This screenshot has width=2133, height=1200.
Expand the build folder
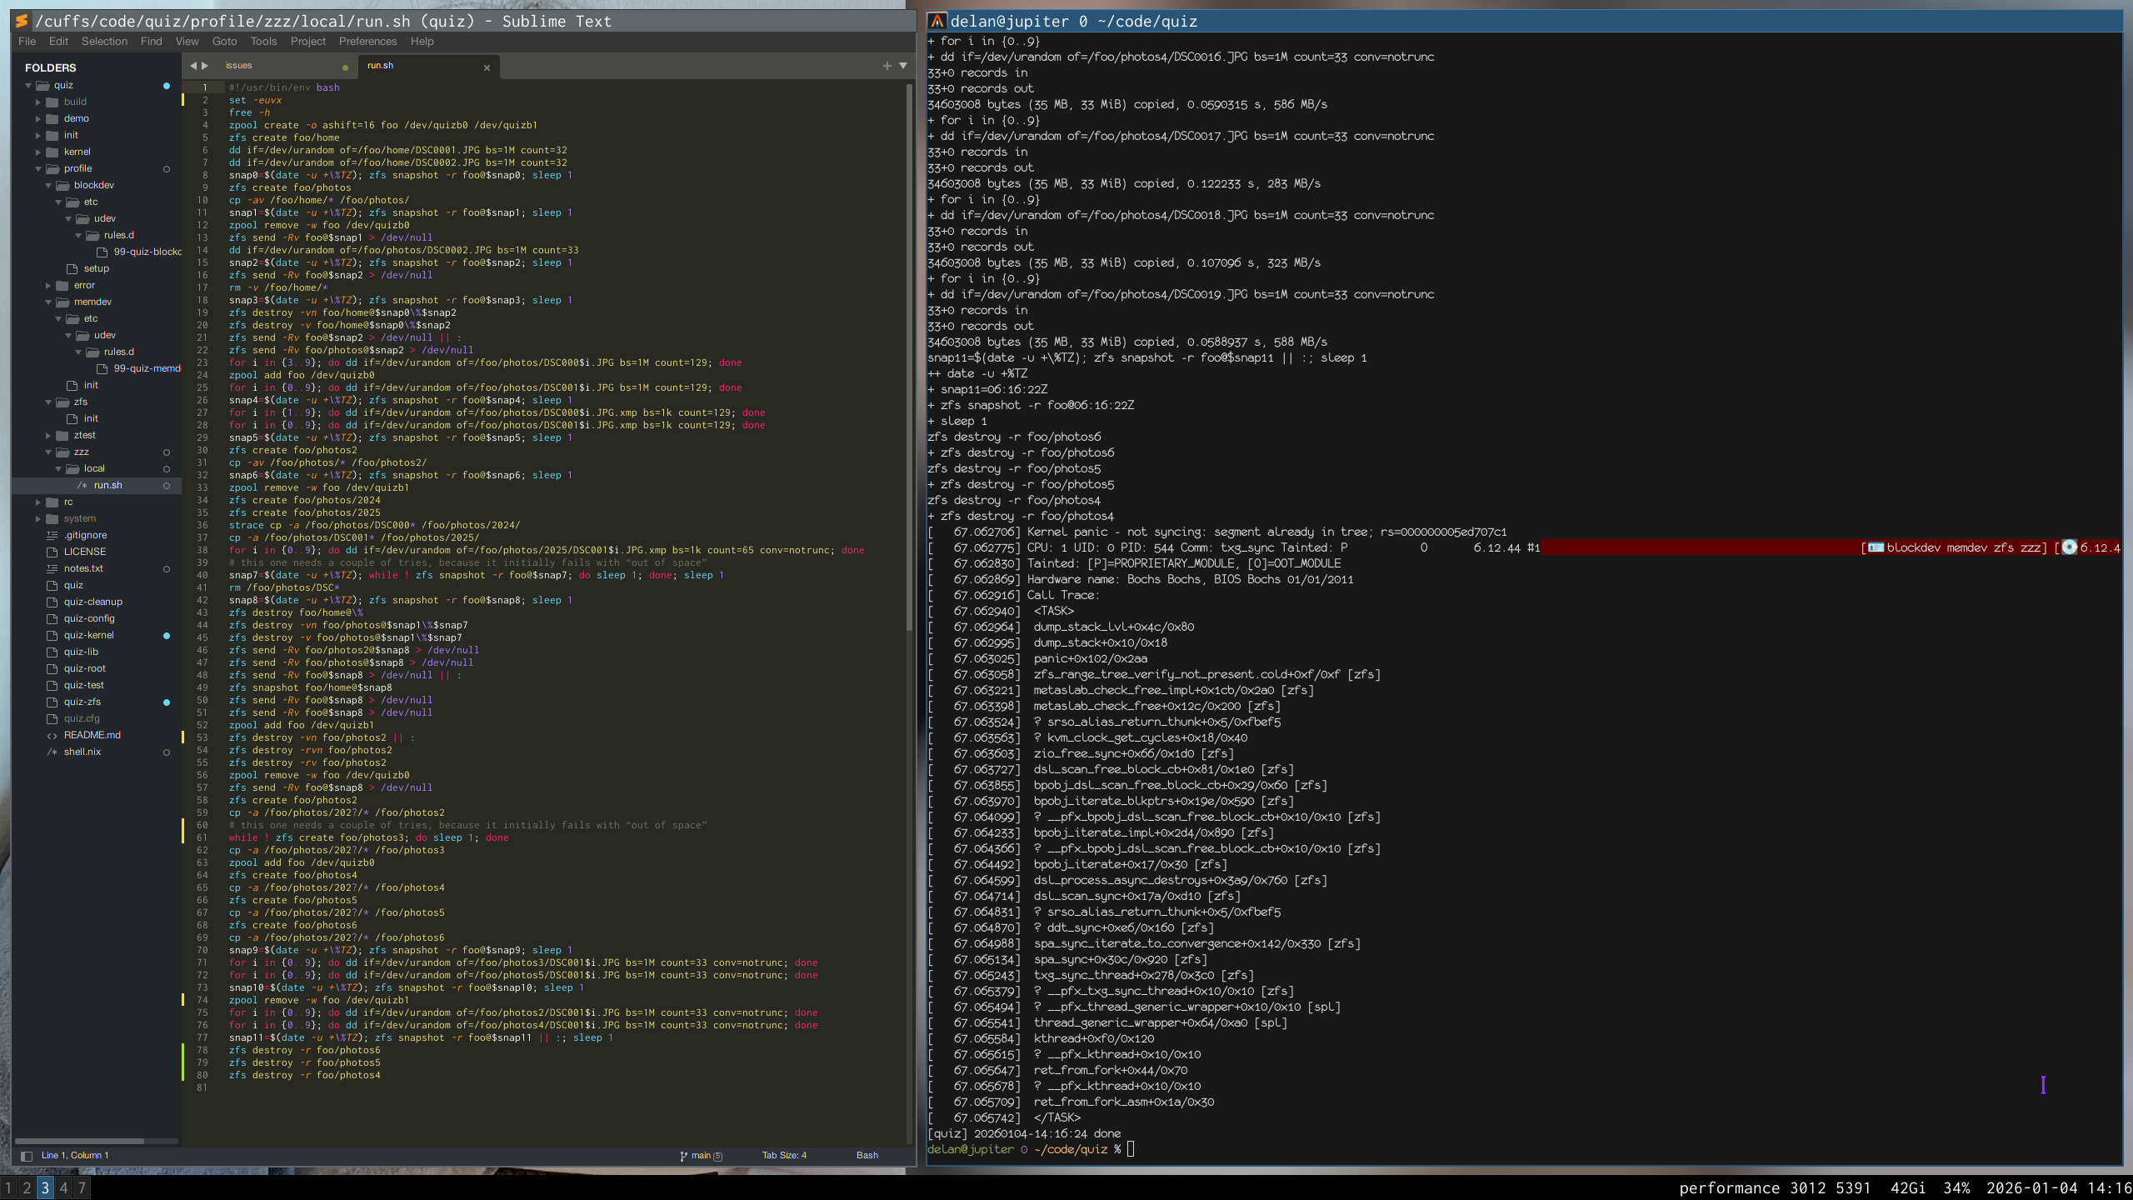point(38,102)
